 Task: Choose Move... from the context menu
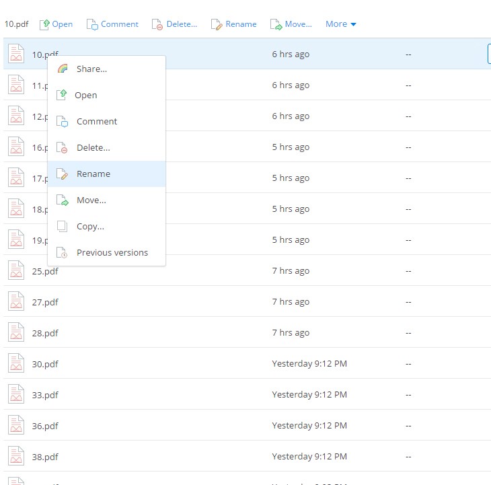(91, 200)
